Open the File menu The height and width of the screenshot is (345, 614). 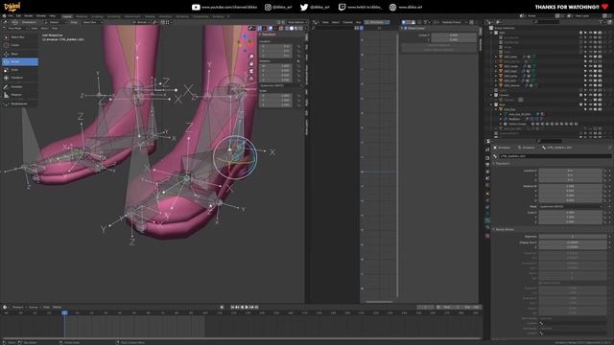[x=11, y=16]
